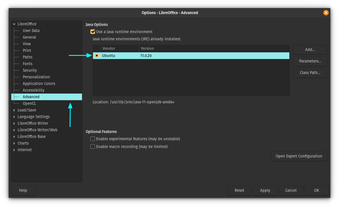Switch to the OpenCL page

[x=29, y=103]
